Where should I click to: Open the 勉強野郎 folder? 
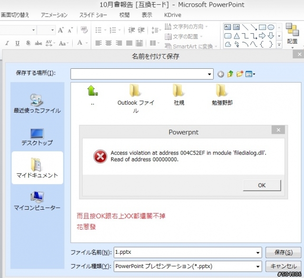(222, 95)
